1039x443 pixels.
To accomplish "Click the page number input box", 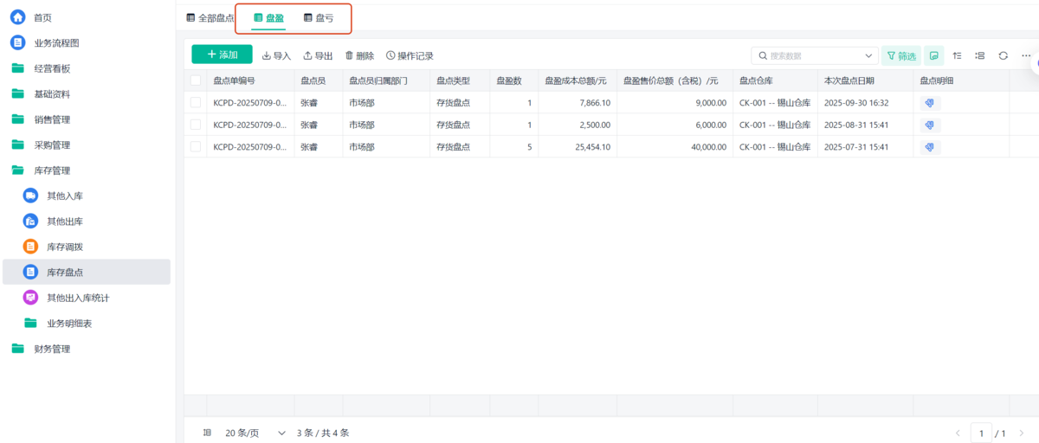I will point(982,433).
